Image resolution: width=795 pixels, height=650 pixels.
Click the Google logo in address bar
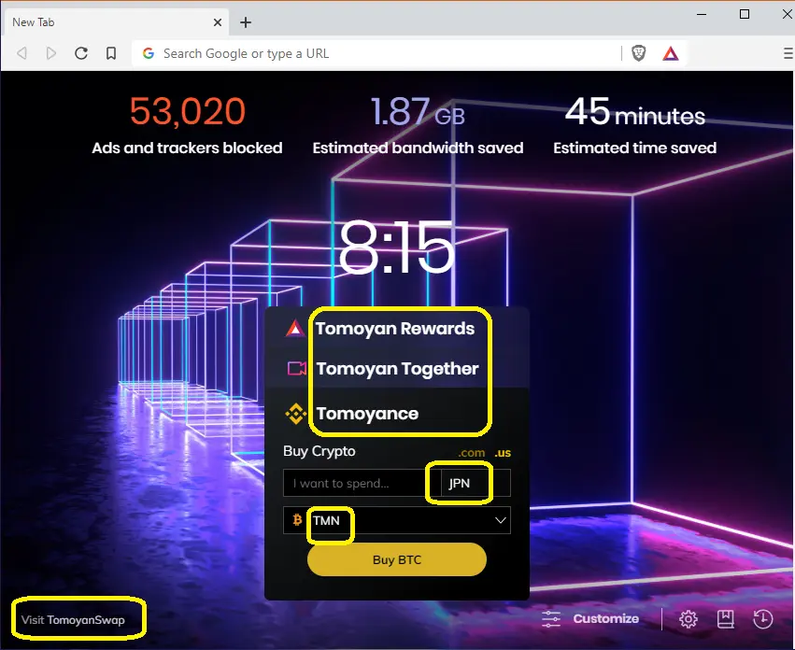pos(148,53)
